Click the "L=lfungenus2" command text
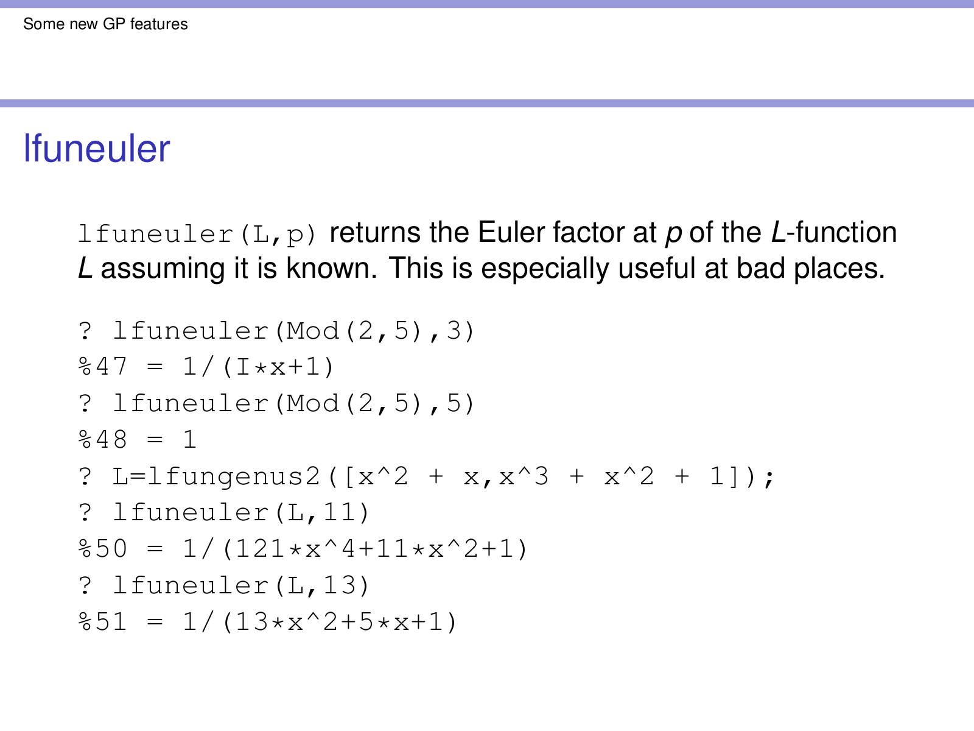 216,476
